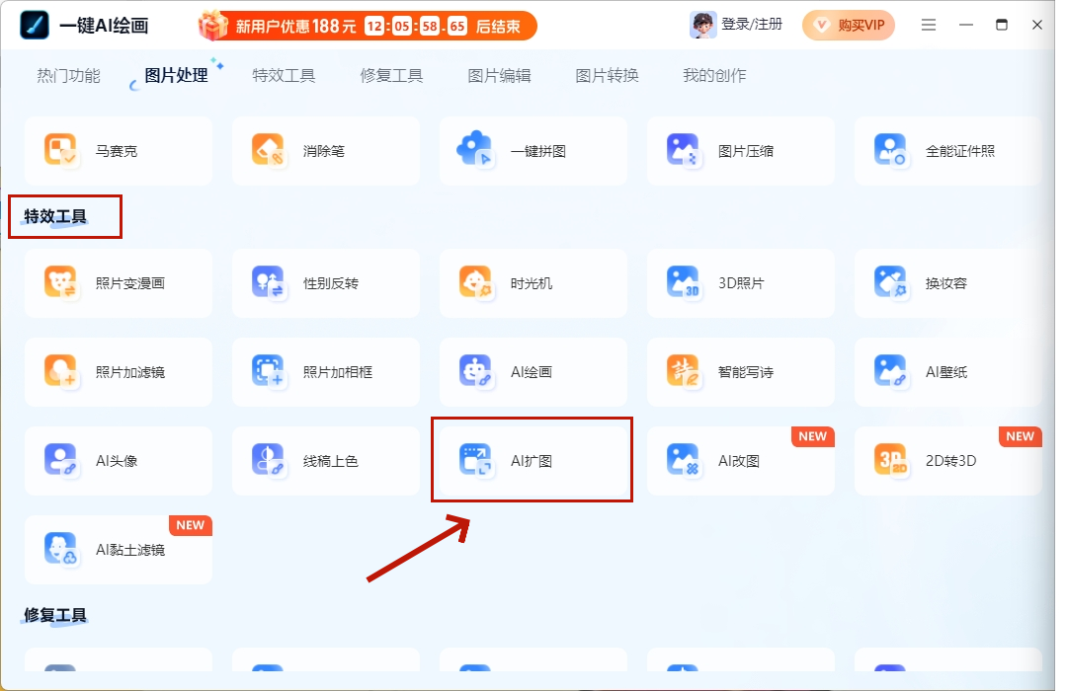Open the AI改图 image edit icon

coord(683,460)
